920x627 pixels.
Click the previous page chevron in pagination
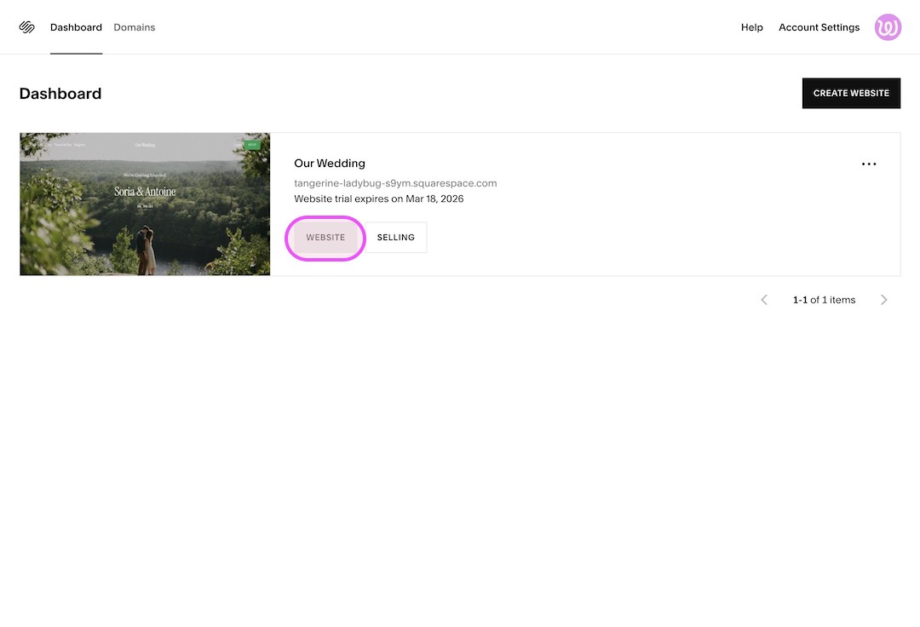point(764,299)
